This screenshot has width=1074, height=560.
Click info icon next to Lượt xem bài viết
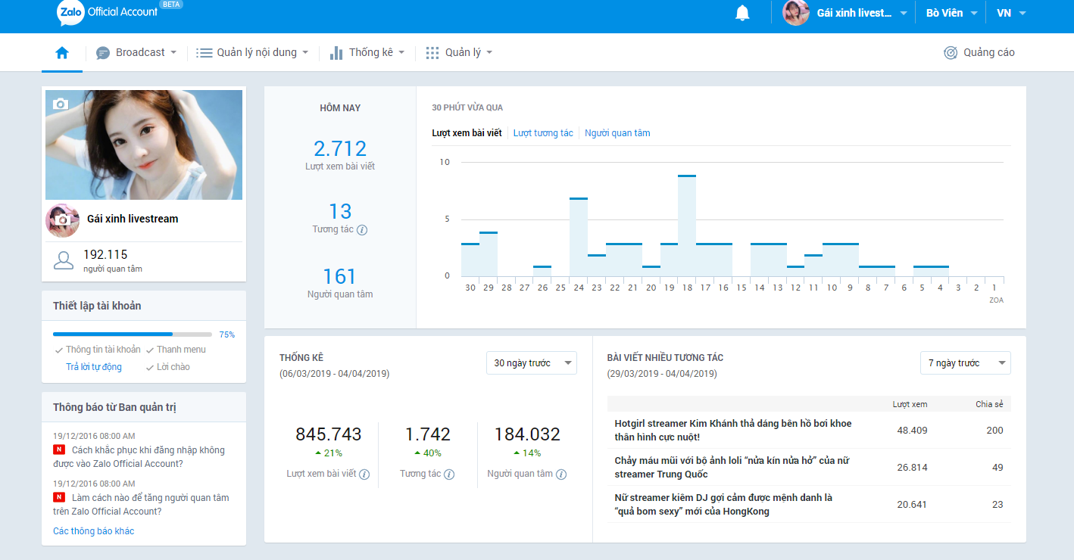(364, 474)
